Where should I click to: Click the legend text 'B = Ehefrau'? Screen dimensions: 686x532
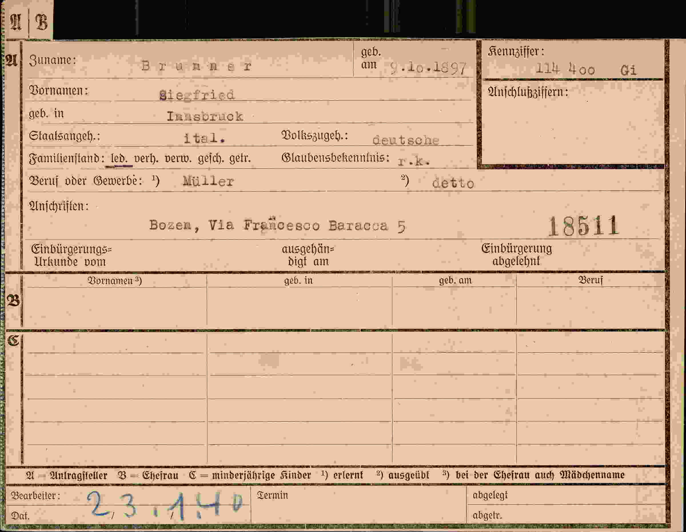[148, 475]
